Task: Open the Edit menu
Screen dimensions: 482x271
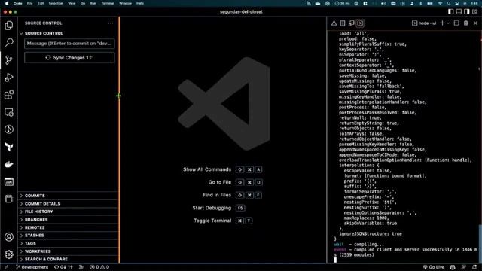Action: [40, 3]
